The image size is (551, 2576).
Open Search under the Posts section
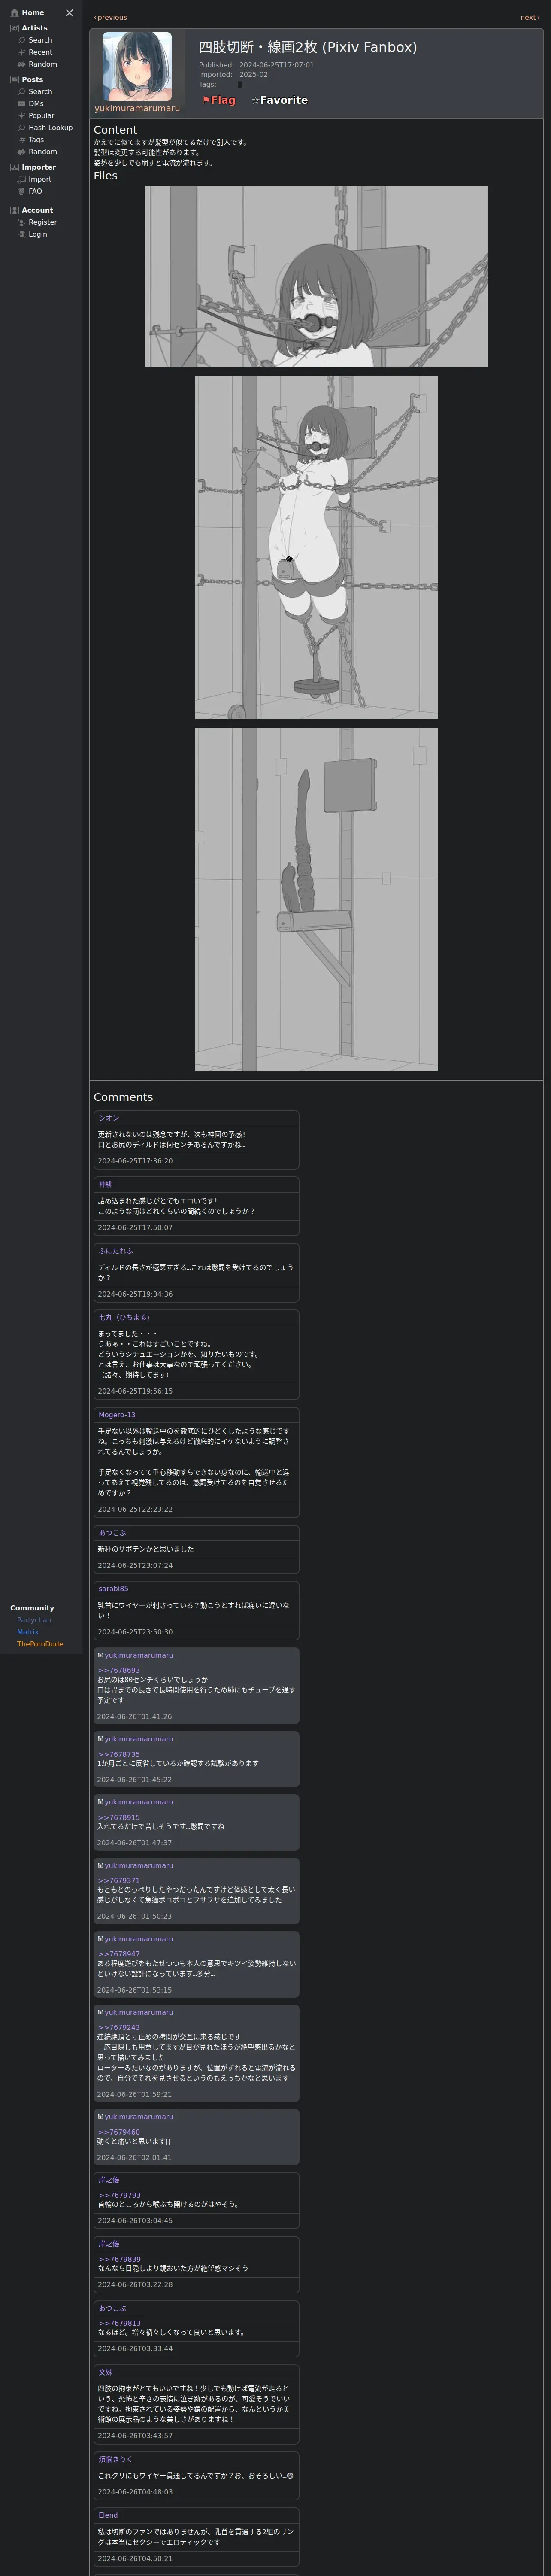[x=35, y=92]
